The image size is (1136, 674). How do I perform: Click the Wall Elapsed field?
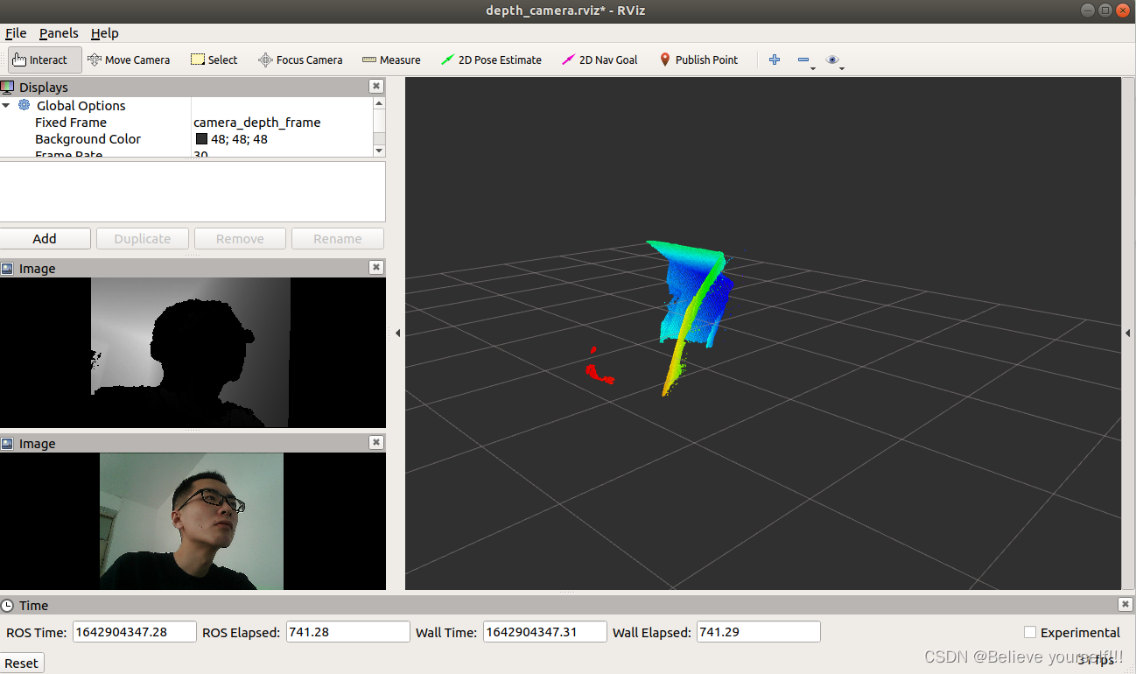click(759, 632)
